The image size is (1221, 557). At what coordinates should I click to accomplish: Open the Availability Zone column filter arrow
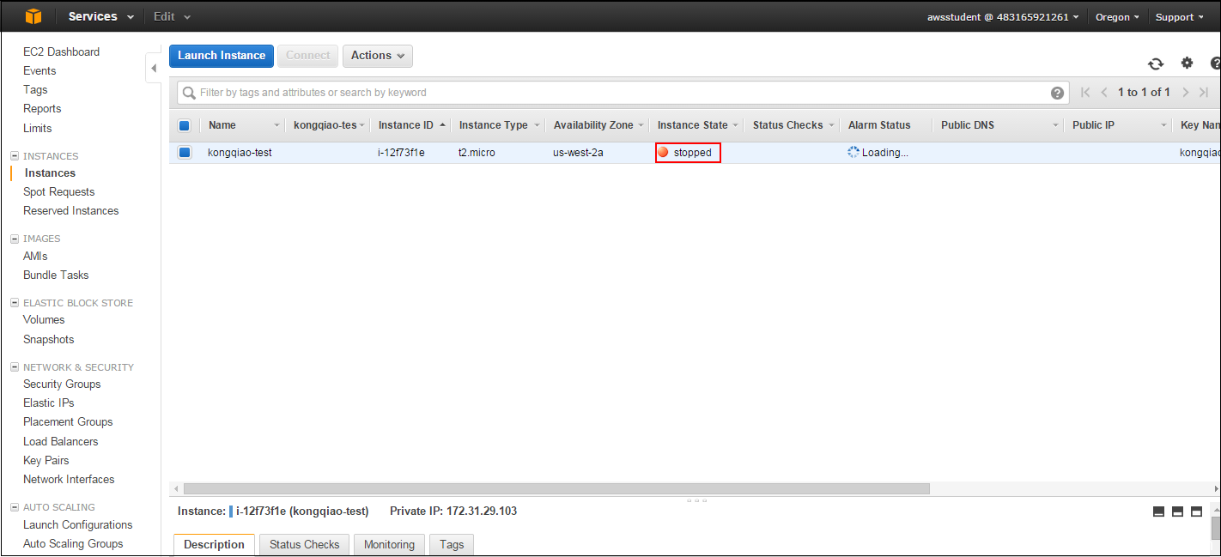[641, 125]
